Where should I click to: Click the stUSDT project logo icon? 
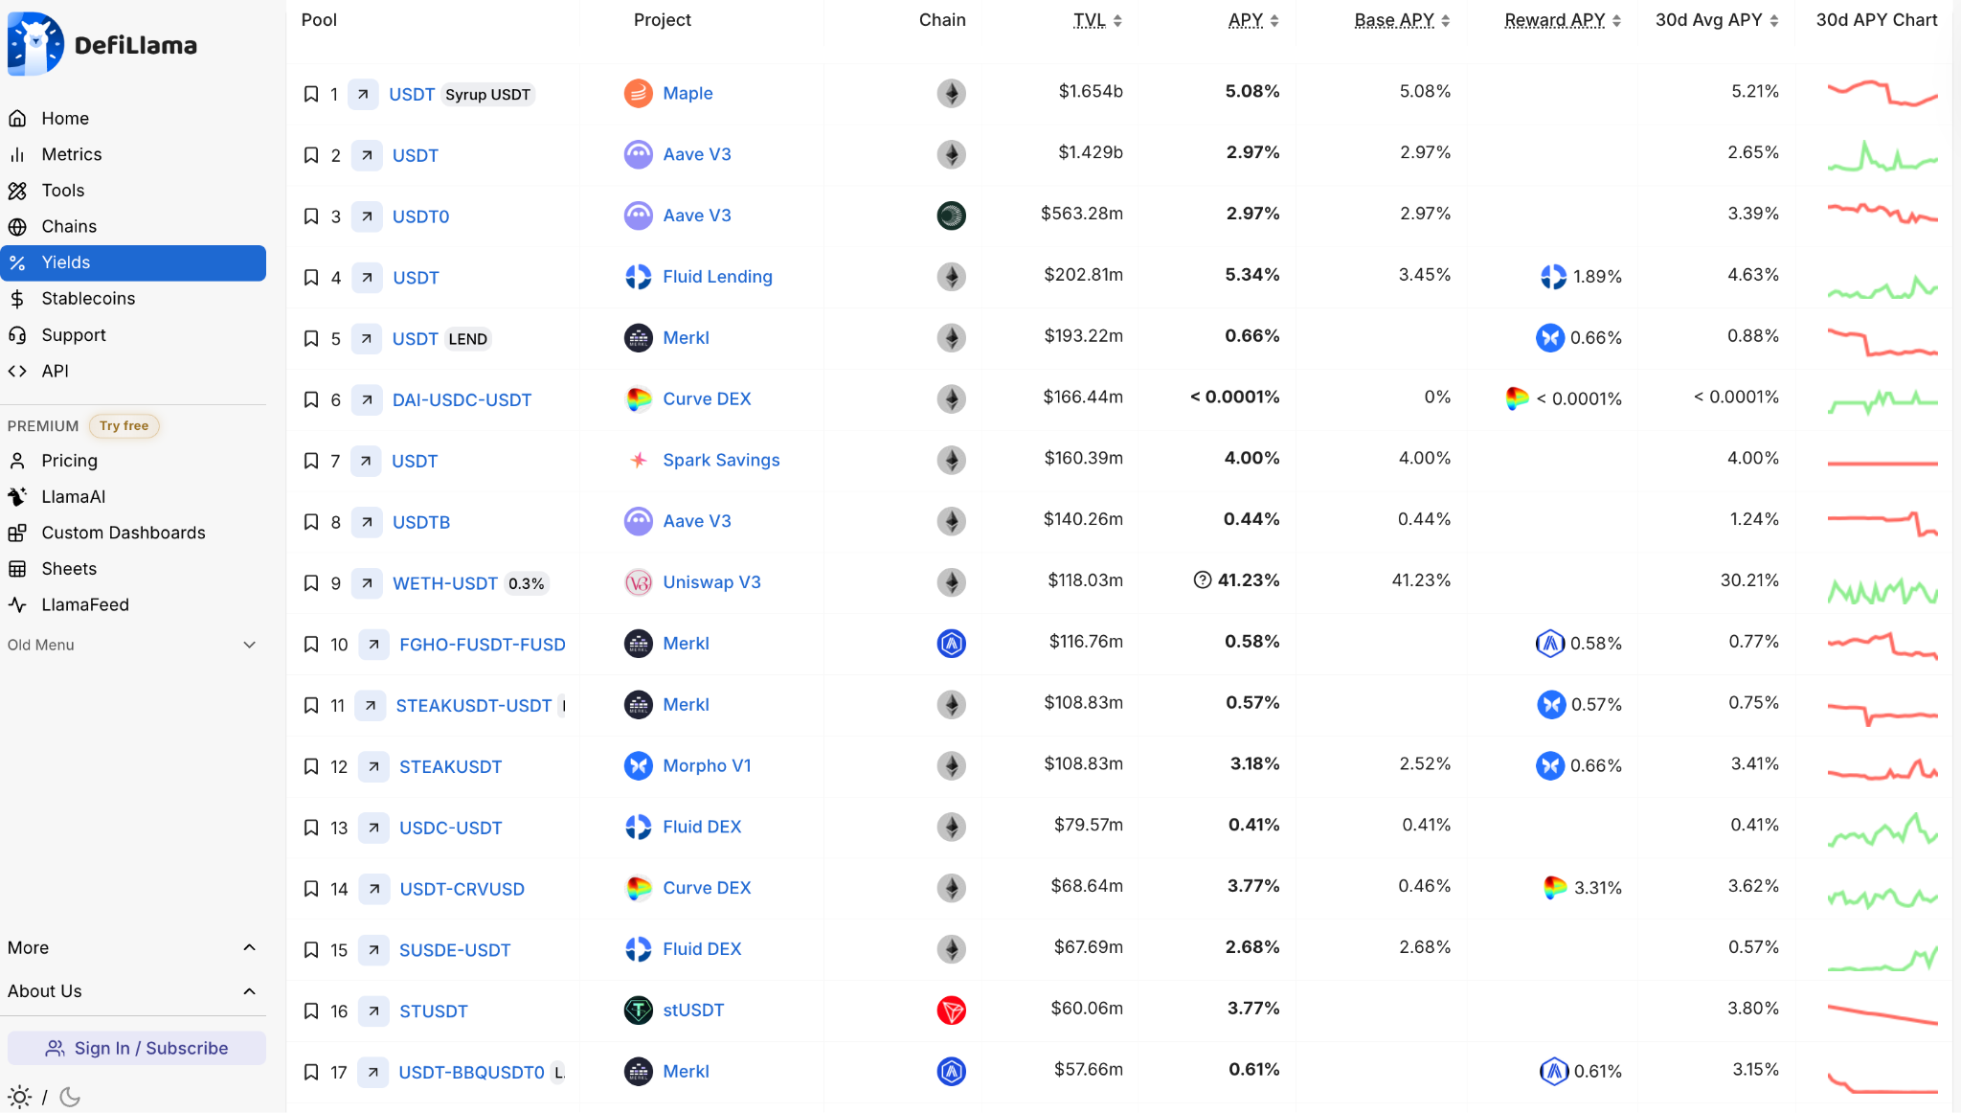click(x=638, y=1011)
